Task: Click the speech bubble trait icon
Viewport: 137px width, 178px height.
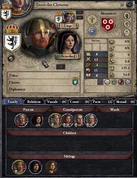Action: click(x=128, y=82)
